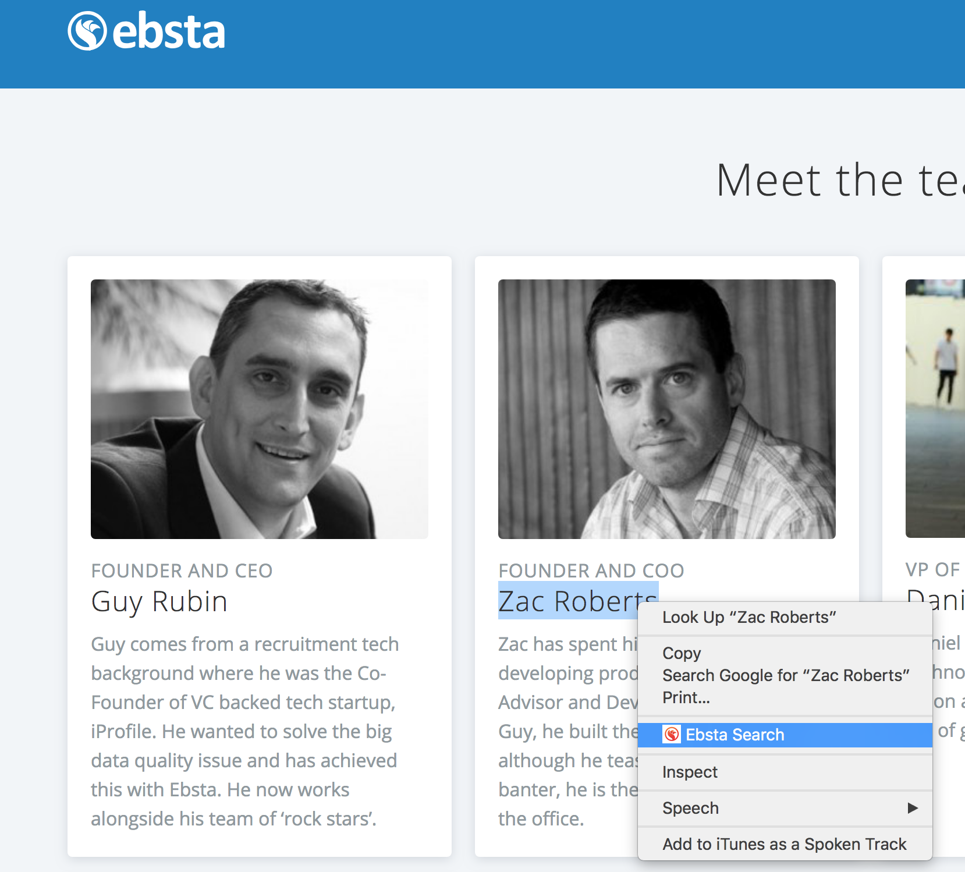Click the Ebsta bird logo icon
The height and width of the screenshot is (872, 965).
(87, 31)
